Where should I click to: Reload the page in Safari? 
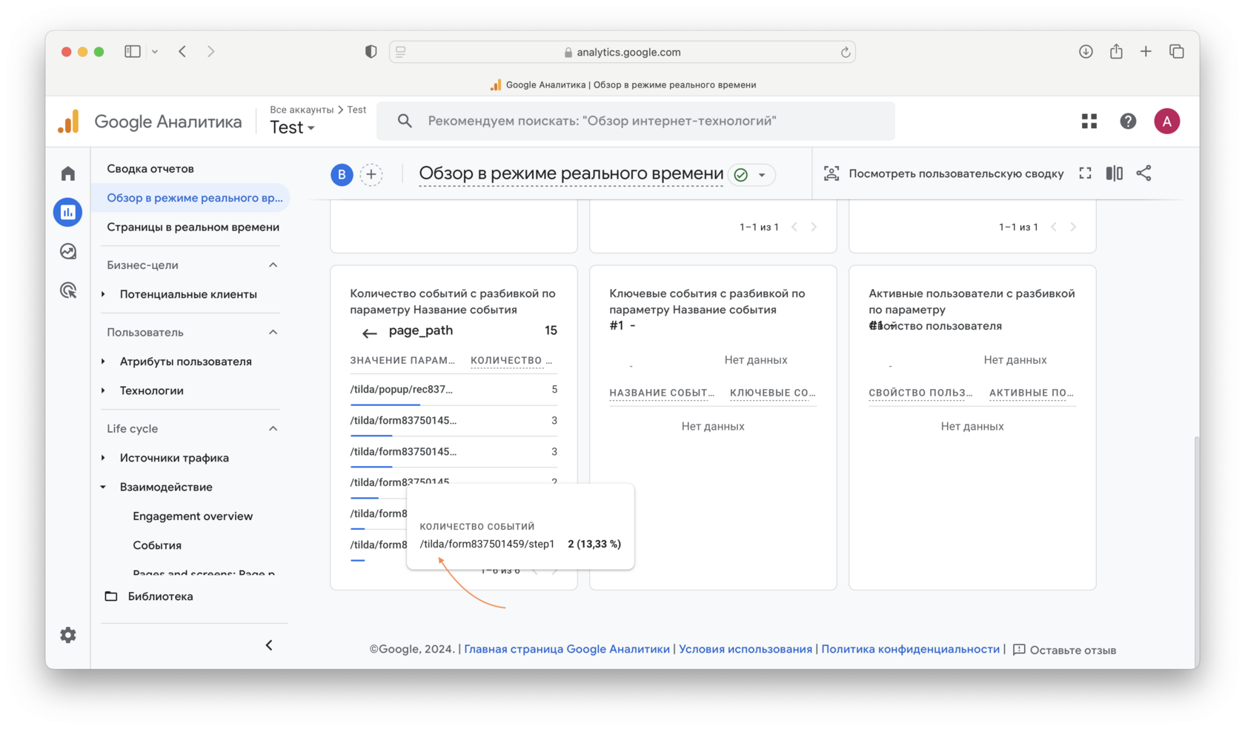pyautogui.click(x=846, y=52)
